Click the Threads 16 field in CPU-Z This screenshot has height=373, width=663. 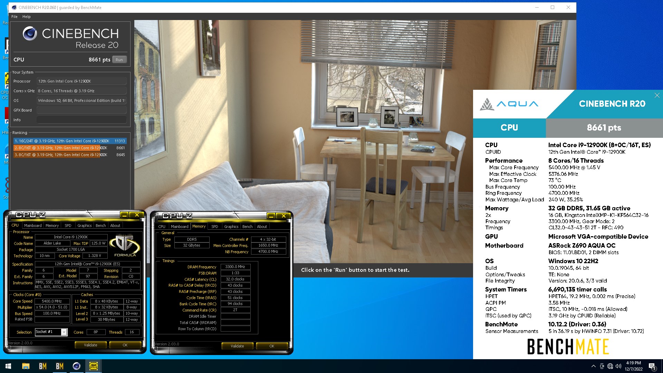(x=132, y=332)
